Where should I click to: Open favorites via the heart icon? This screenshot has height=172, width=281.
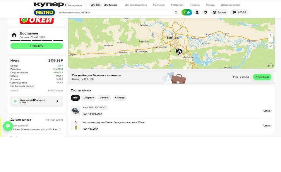[x=205, y=12]
